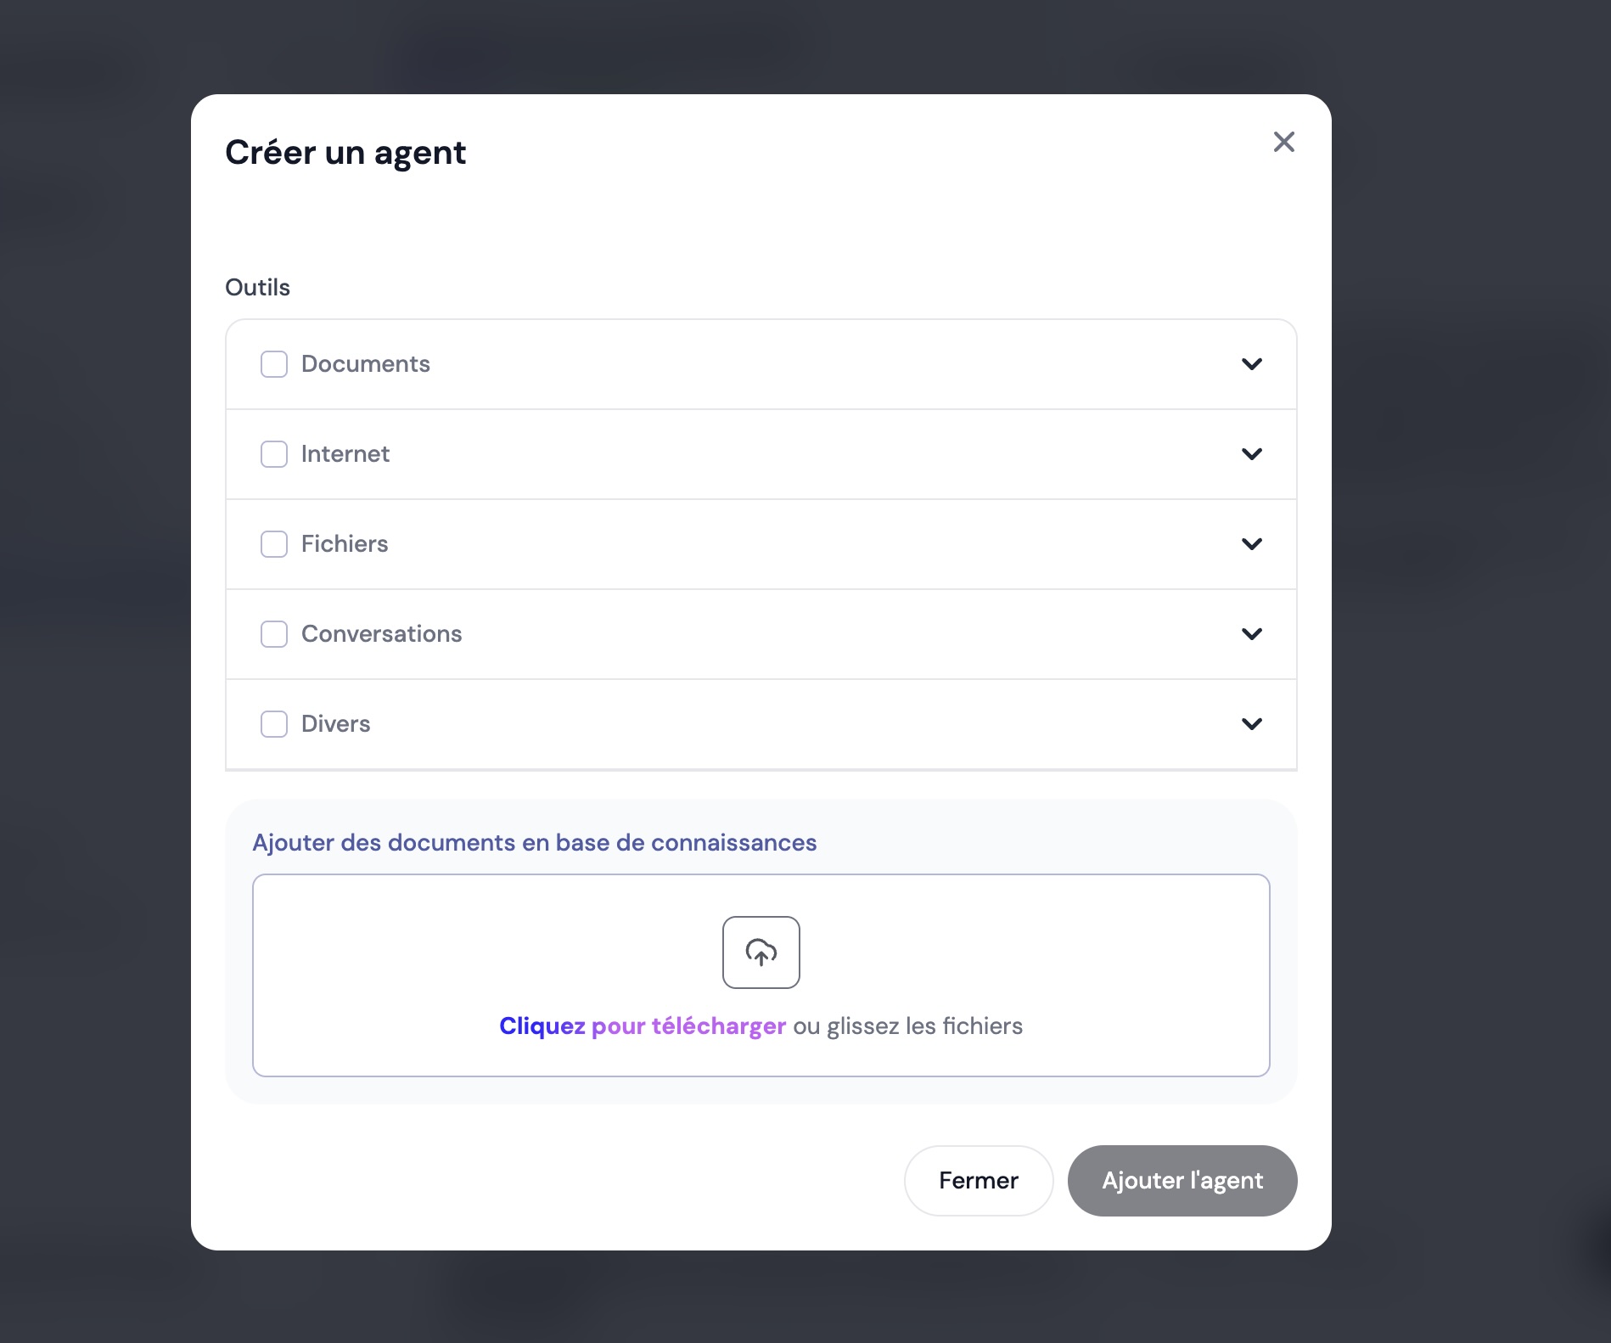The image size is (1611, 1343).
Task: Click the Fermer button
Action: pyautogui.click(x=978, y=1180)
